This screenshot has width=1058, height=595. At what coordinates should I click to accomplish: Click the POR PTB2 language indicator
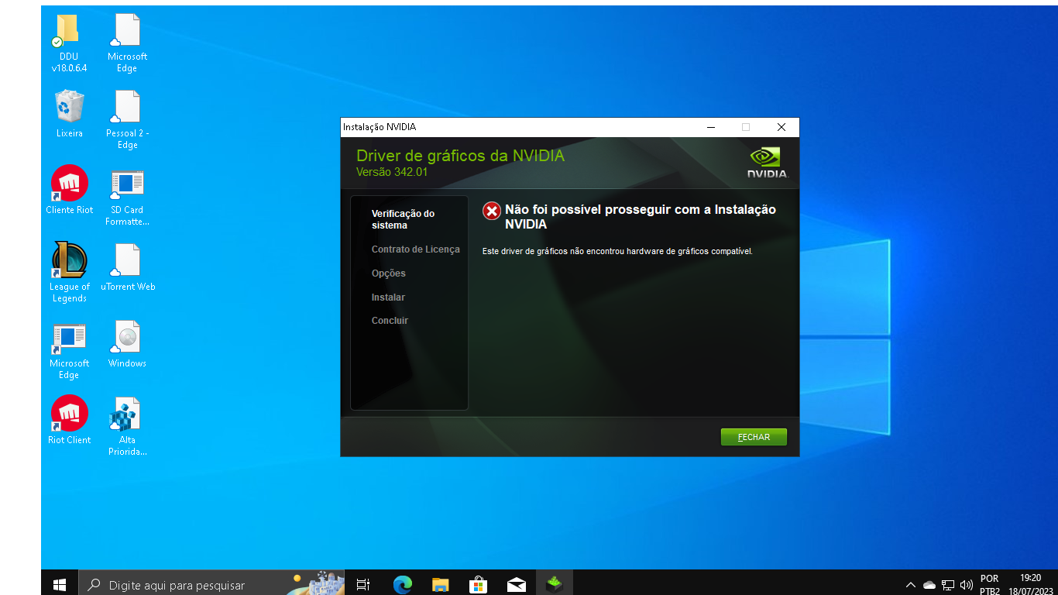990,585
